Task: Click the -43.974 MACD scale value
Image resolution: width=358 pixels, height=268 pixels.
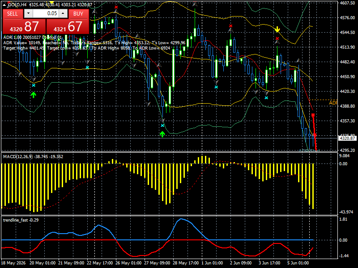Action: [346, 212]
